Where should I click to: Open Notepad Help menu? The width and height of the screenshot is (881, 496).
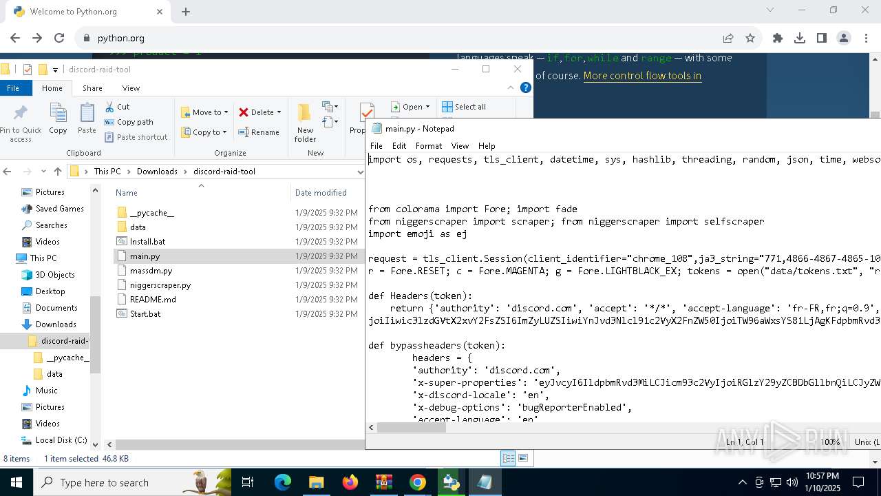pos(487,146)
